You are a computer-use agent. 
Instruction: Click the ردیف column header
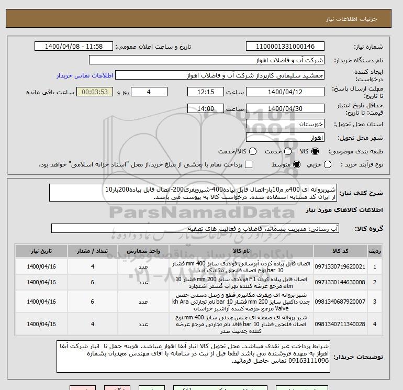374,251
